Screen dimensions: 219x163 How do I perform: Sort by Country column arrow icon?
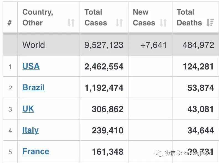click(x=71, y=23)
